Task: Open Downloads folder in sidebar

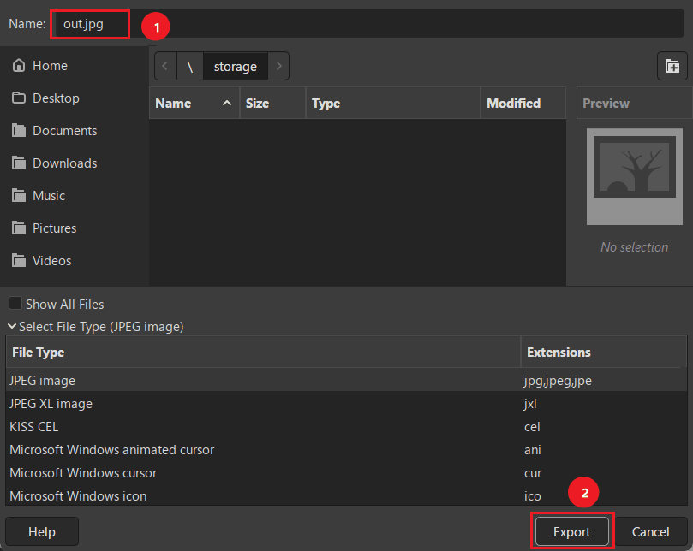Action: tap(64, 163)
